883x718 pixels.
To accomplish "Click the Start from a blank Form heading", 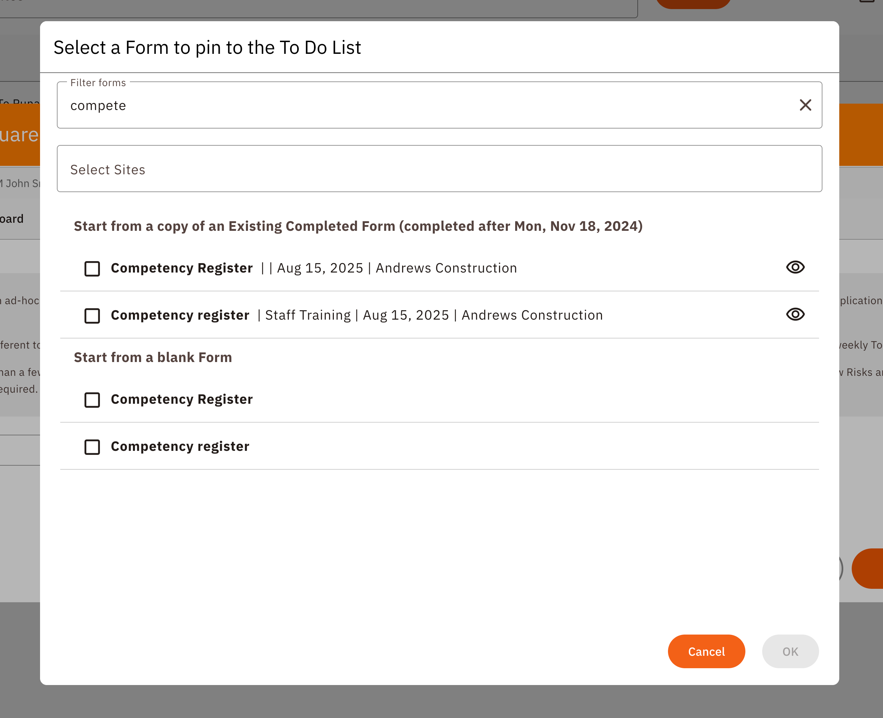I will [153, 357].
